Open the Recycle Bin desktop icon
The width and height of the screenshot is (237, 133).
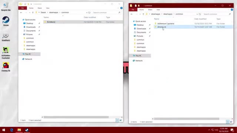click(6, 7)
